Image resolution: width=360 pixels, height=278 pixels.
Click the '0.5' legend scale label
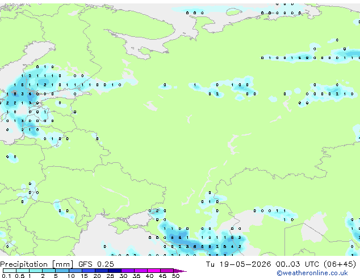click(x=20, y=276)
